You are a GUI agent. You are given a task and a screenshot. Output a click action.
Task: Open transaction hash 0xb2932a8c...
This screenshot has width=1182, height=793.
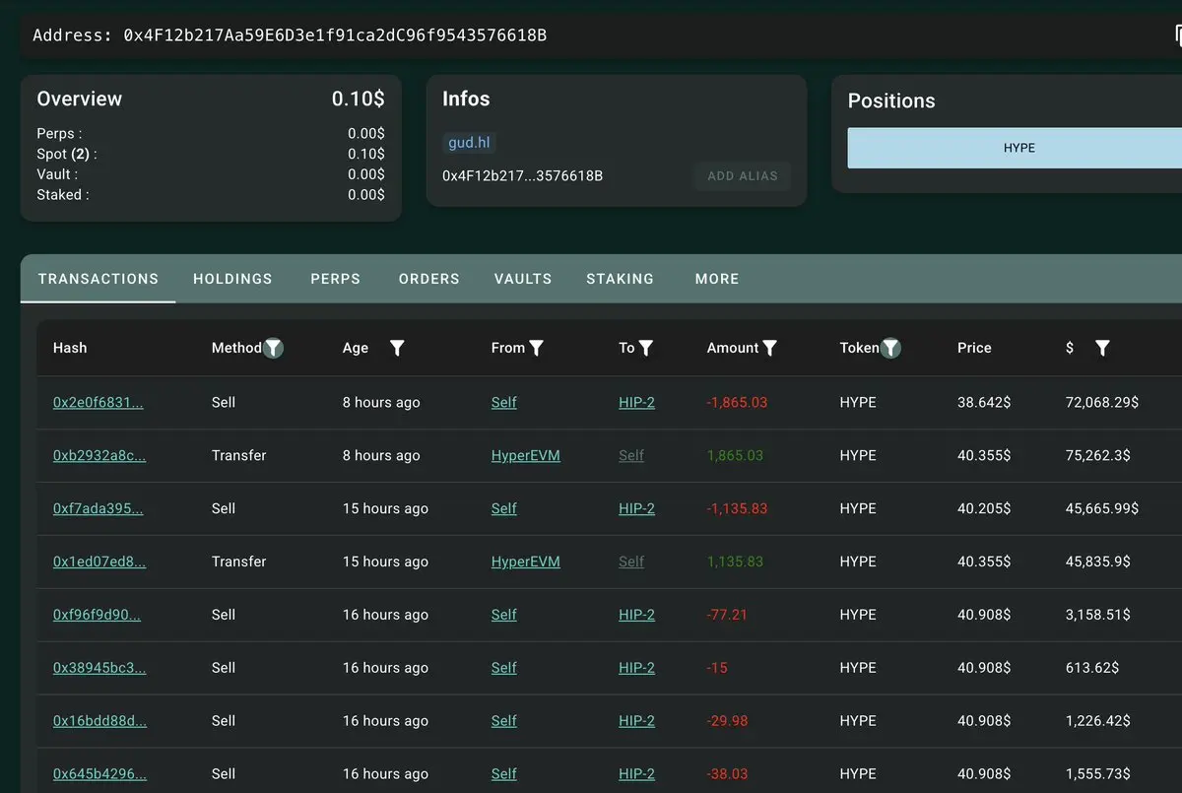point(99,455)
